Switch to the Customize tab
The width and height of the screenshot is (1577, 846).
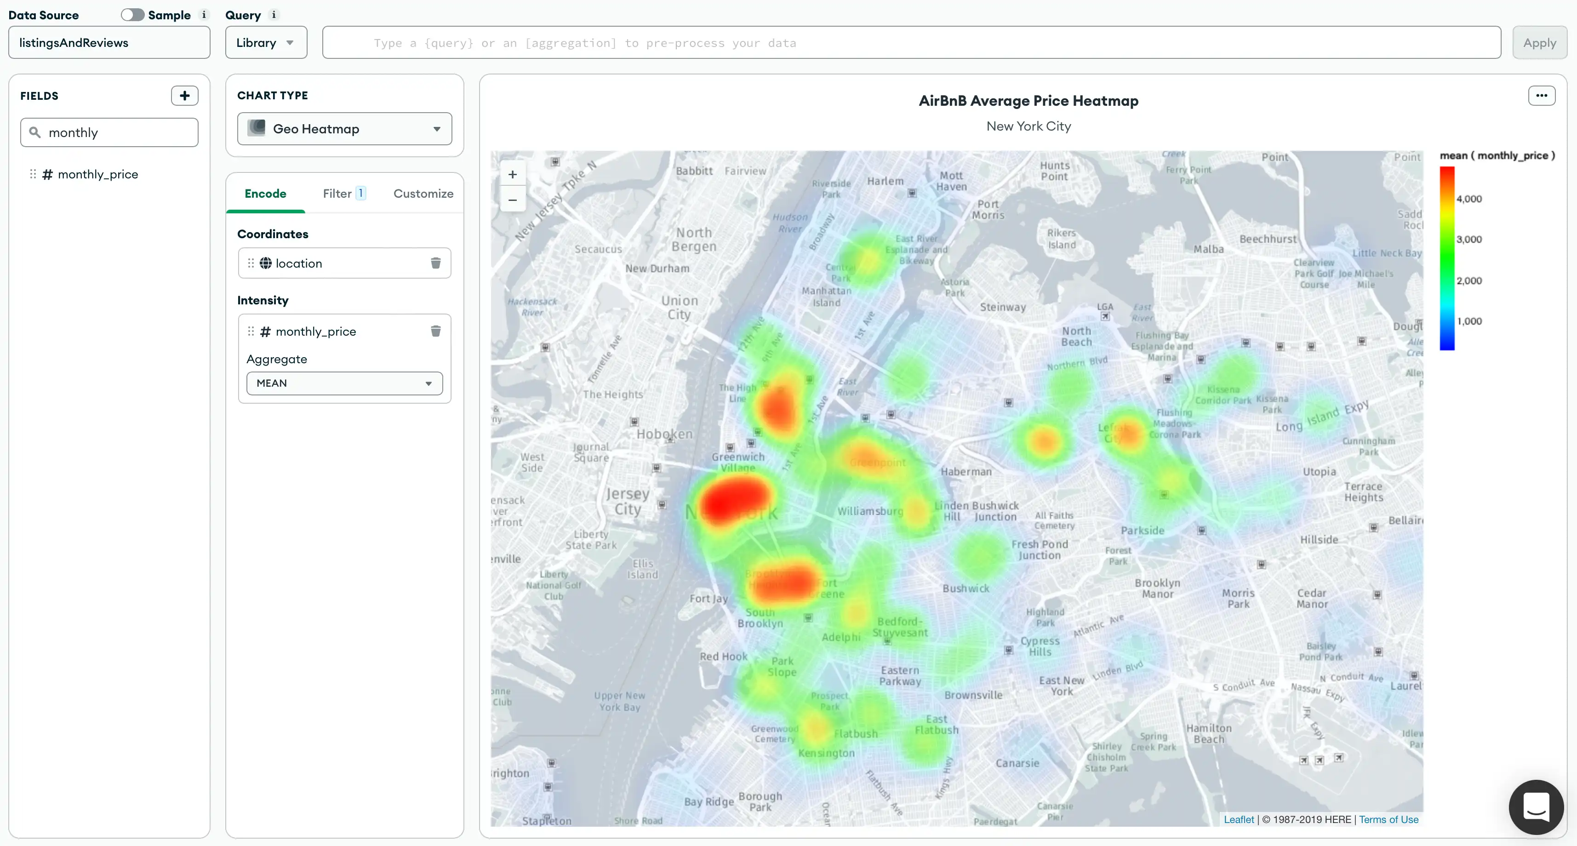coord(423,194)
